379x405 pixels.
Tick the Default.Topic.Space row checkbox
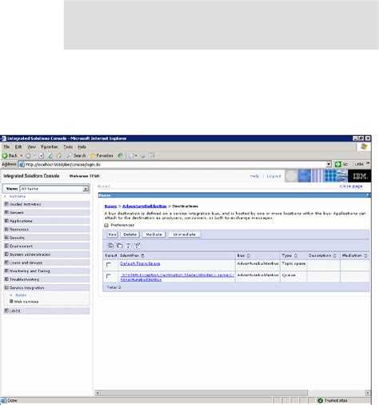[x=109, y=264]
